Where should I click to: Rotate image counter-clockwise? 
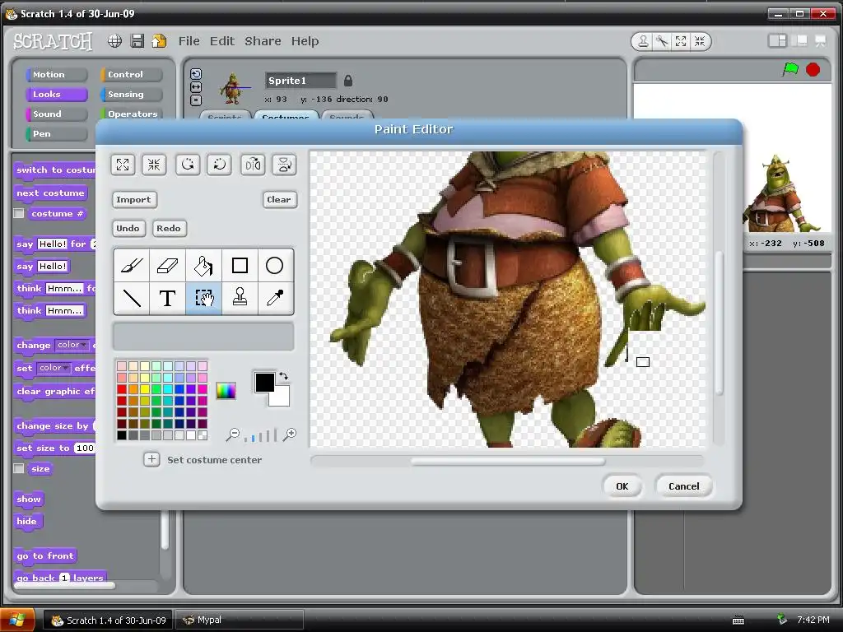tap(188, 165)
